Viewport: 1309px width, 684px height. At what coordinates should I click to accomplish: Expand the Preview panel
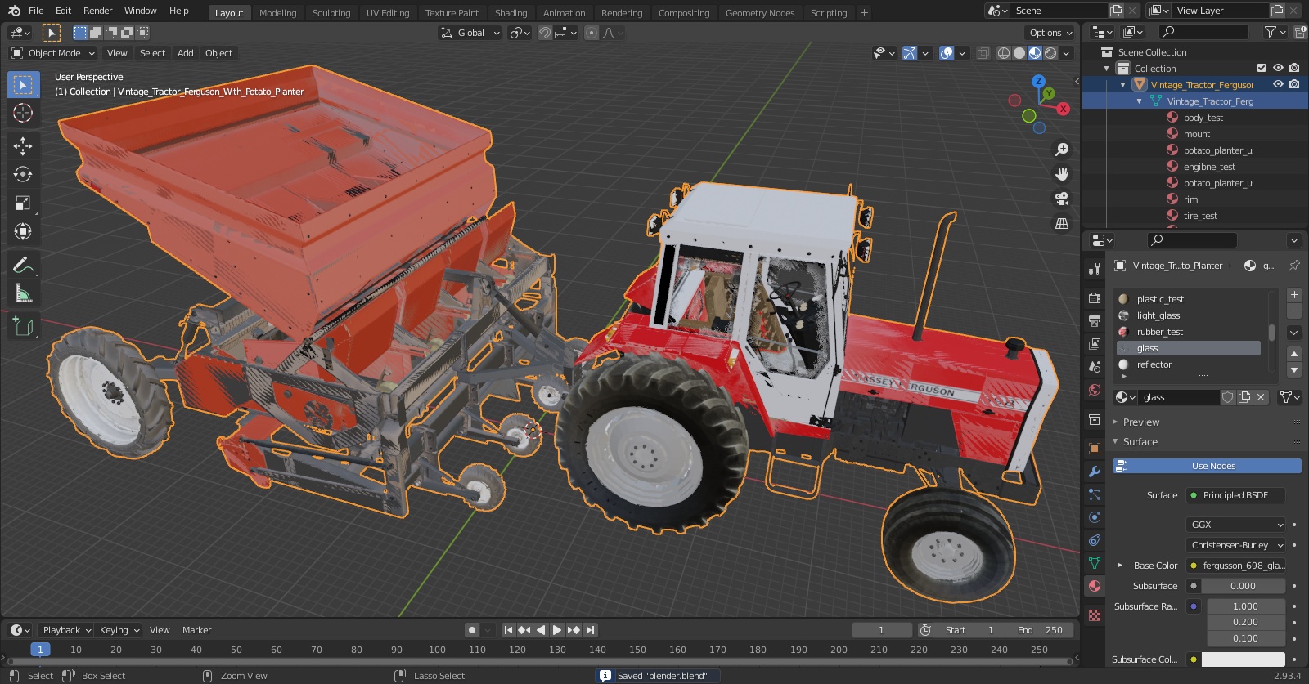pos(1140,422)
